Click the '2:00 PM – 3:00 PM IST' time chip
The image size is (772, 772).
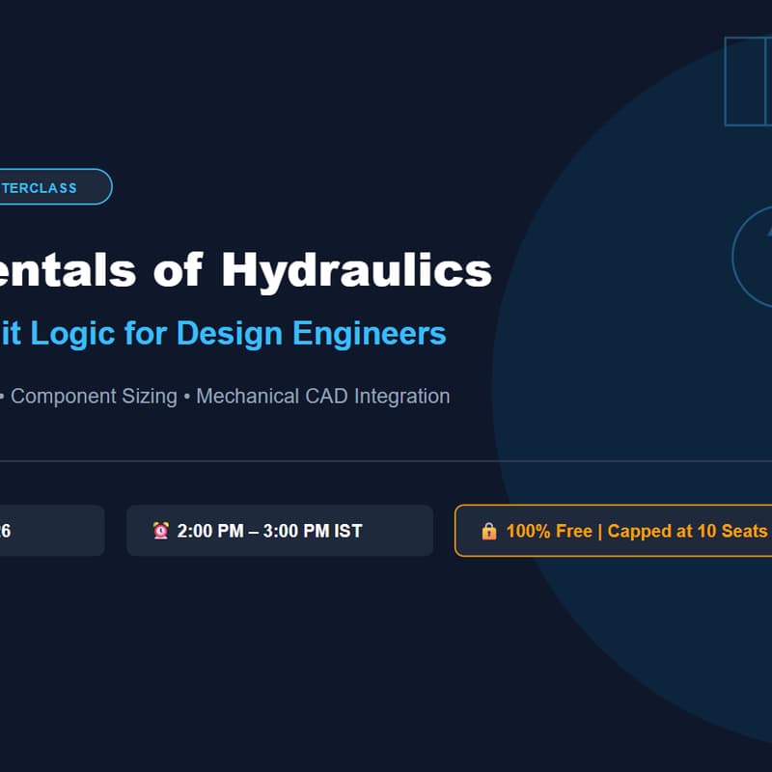[280, 531]
